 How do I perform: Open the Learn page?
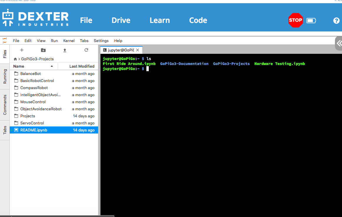pyautogui.click(x=160, y=20)
